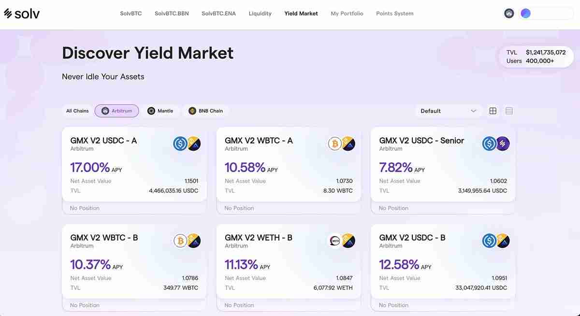Click the wallet avatar icon in header
The width and height of the screenshot is (580, 316).
(x=508, y=14)
